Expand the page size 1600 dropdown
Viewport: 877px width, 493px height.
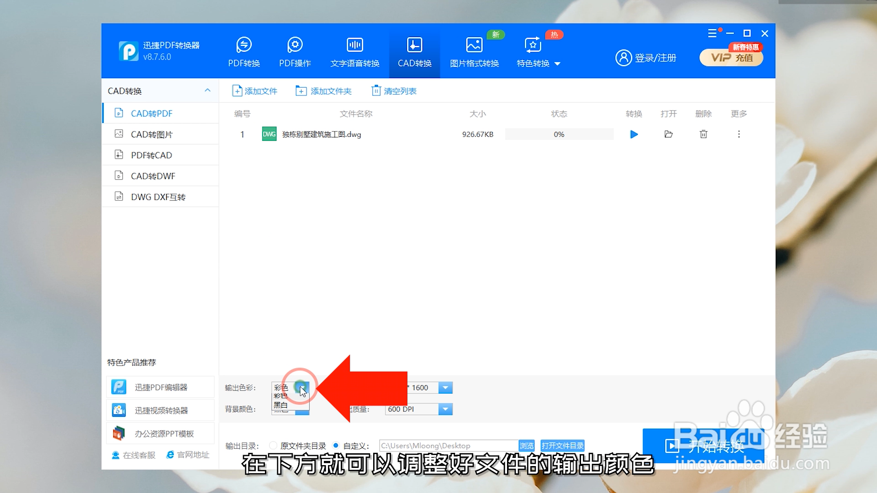(x=445, y=388)
